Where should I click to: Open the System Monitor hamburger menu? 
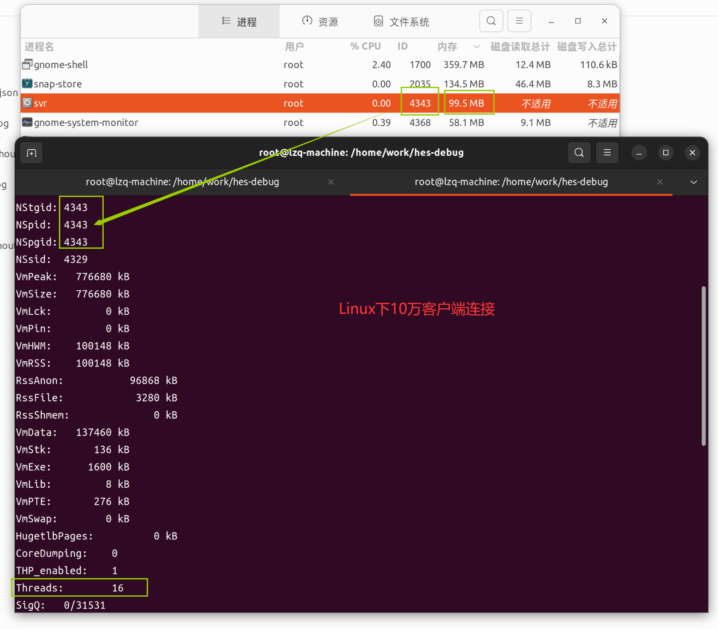point(519,21)
